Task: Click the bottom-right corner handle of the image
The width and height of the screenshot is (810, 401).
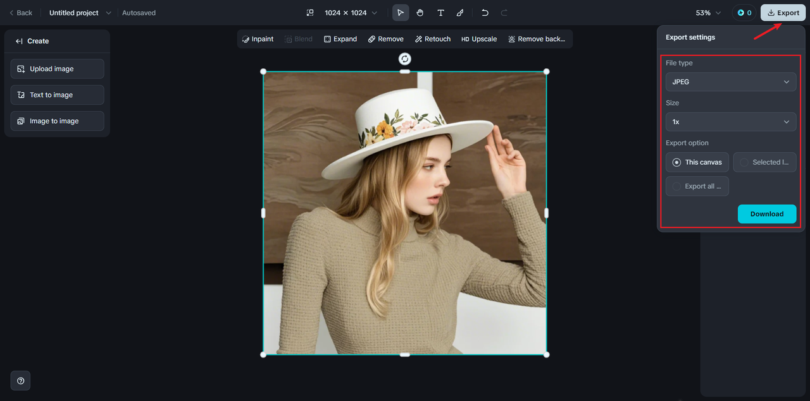Action: tap(547, 354)
